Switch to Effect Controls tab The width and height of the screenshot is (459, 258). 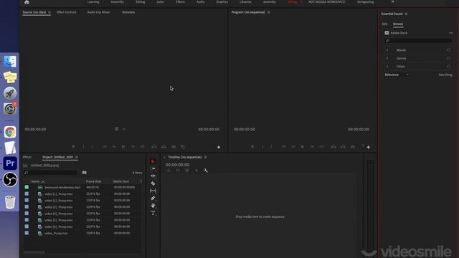pyautogui.click(x=67, y=12)
